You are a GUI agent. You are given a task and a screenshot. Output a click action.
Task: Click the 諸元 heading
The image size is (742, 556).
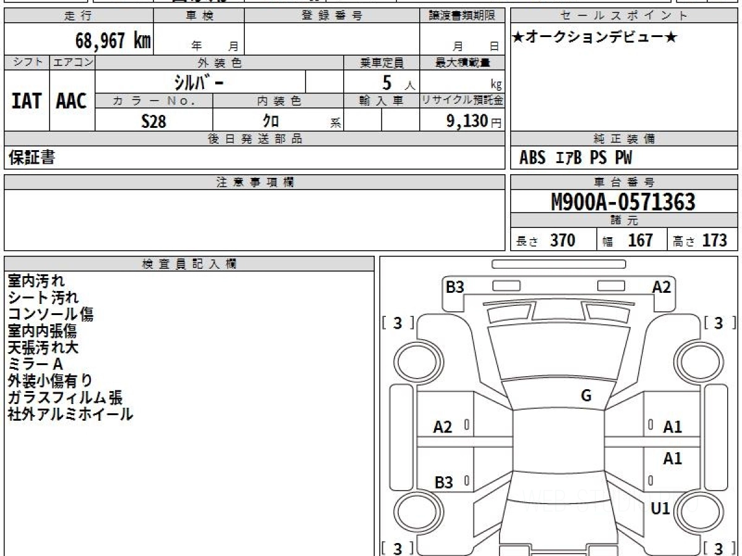[x=624, y=221]
